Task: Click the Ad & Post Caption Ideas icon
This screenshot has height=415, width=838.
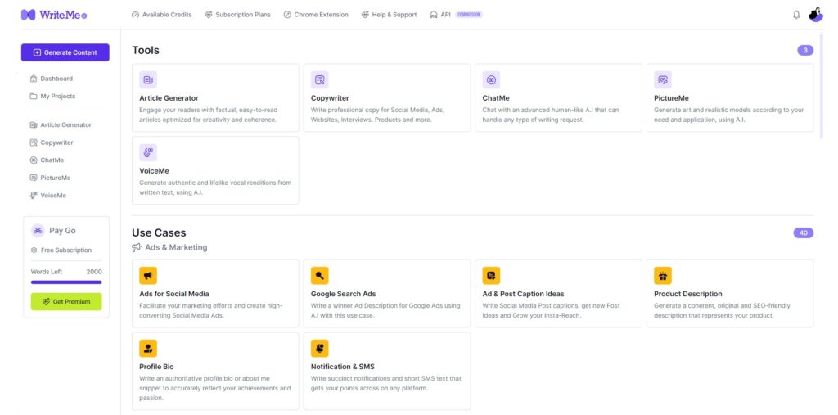Action: (491, 275)
